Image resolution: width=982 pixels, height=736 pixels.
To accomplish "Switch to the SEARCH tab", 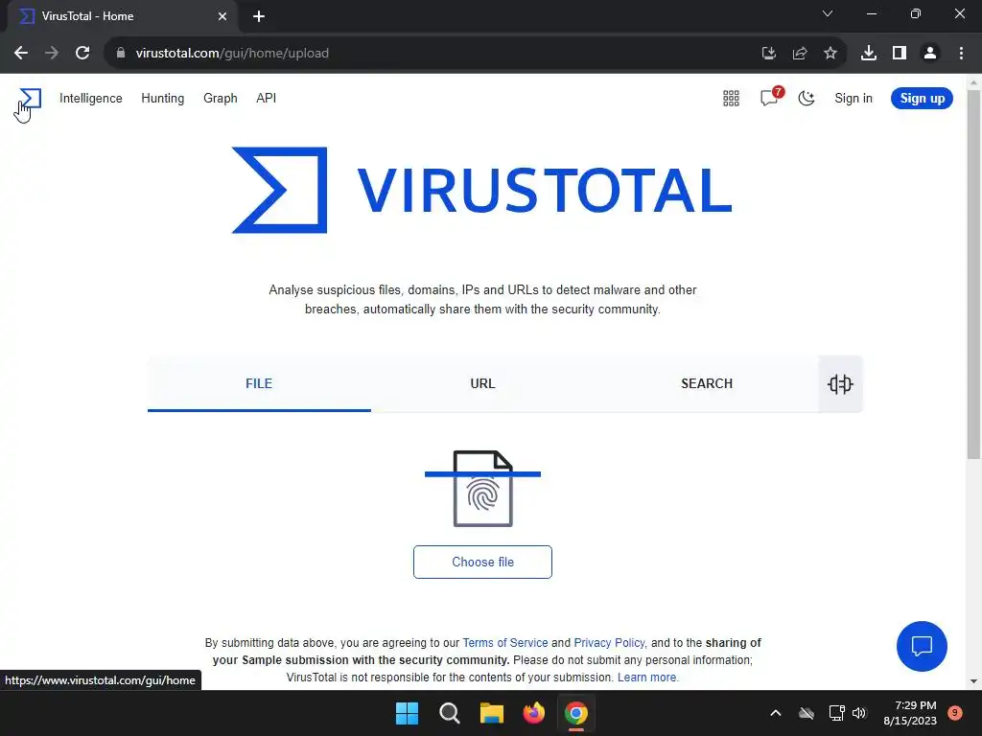I will (707, 383).
